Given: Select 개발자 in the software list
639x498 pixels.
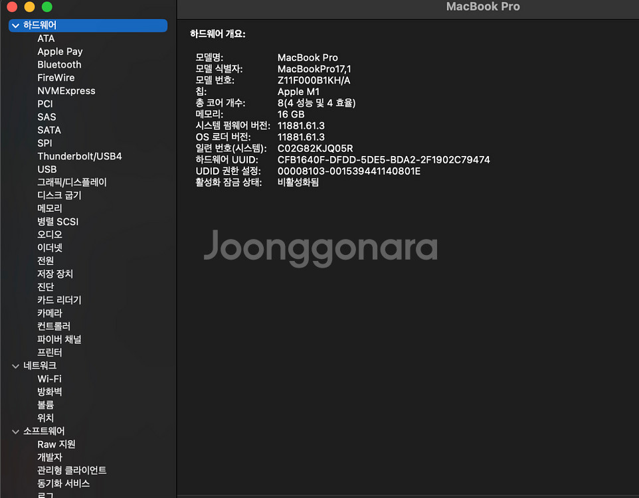Looking at the screenshot, I should tap(49, 457).
